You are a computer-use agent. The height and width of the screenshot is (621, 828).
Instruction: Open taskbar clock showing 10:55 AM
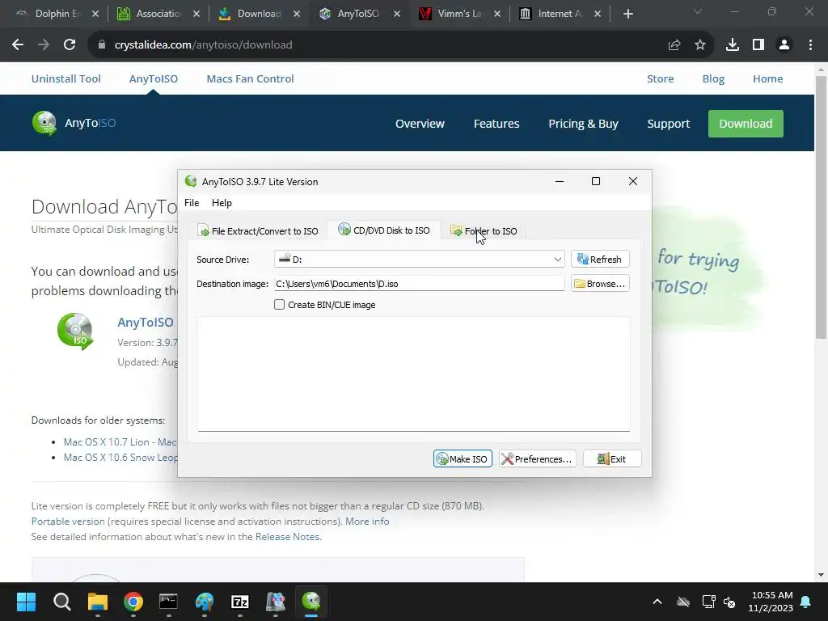pos(771,602)
